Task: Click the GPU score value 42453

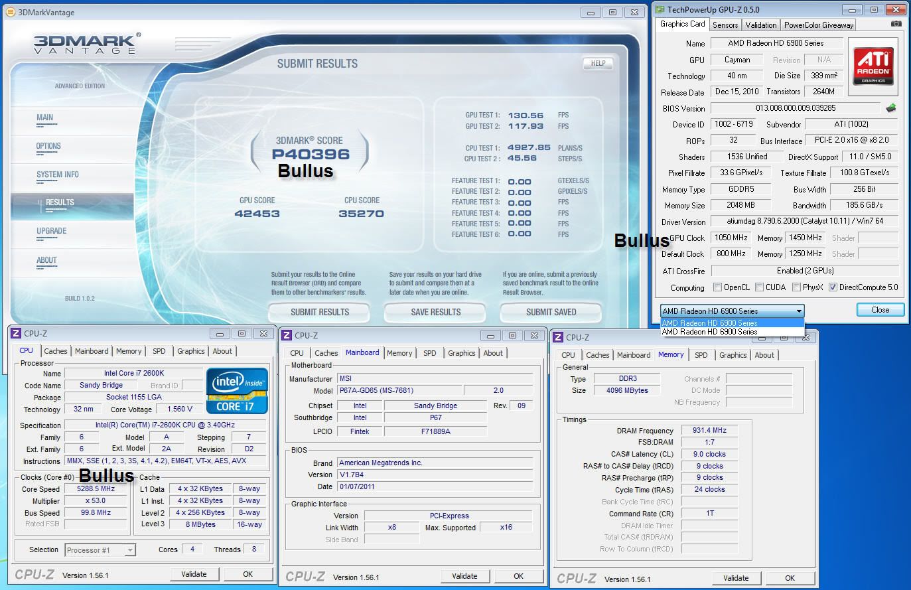Action: pos(257,214)
